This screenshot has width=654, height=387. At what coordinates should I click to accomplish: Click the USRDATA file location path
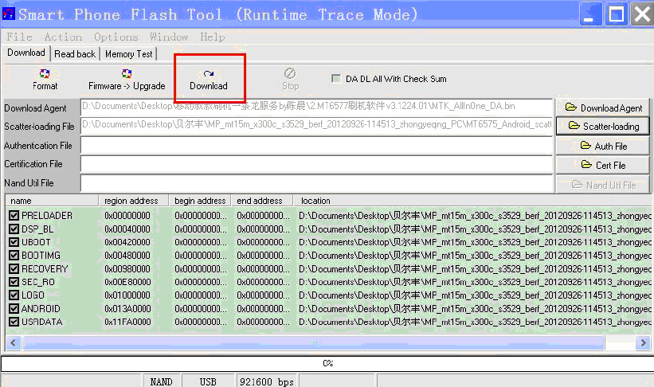coord(475,322)
